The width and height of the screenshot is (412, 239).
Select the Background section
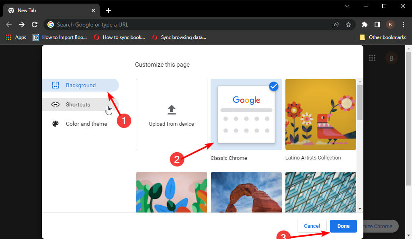point(80,85)
